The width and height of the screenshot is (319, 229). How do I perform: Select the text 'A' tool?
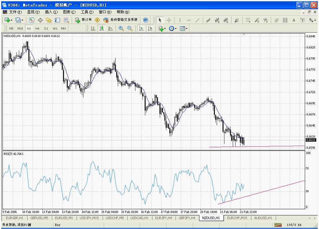pos(294,20)
